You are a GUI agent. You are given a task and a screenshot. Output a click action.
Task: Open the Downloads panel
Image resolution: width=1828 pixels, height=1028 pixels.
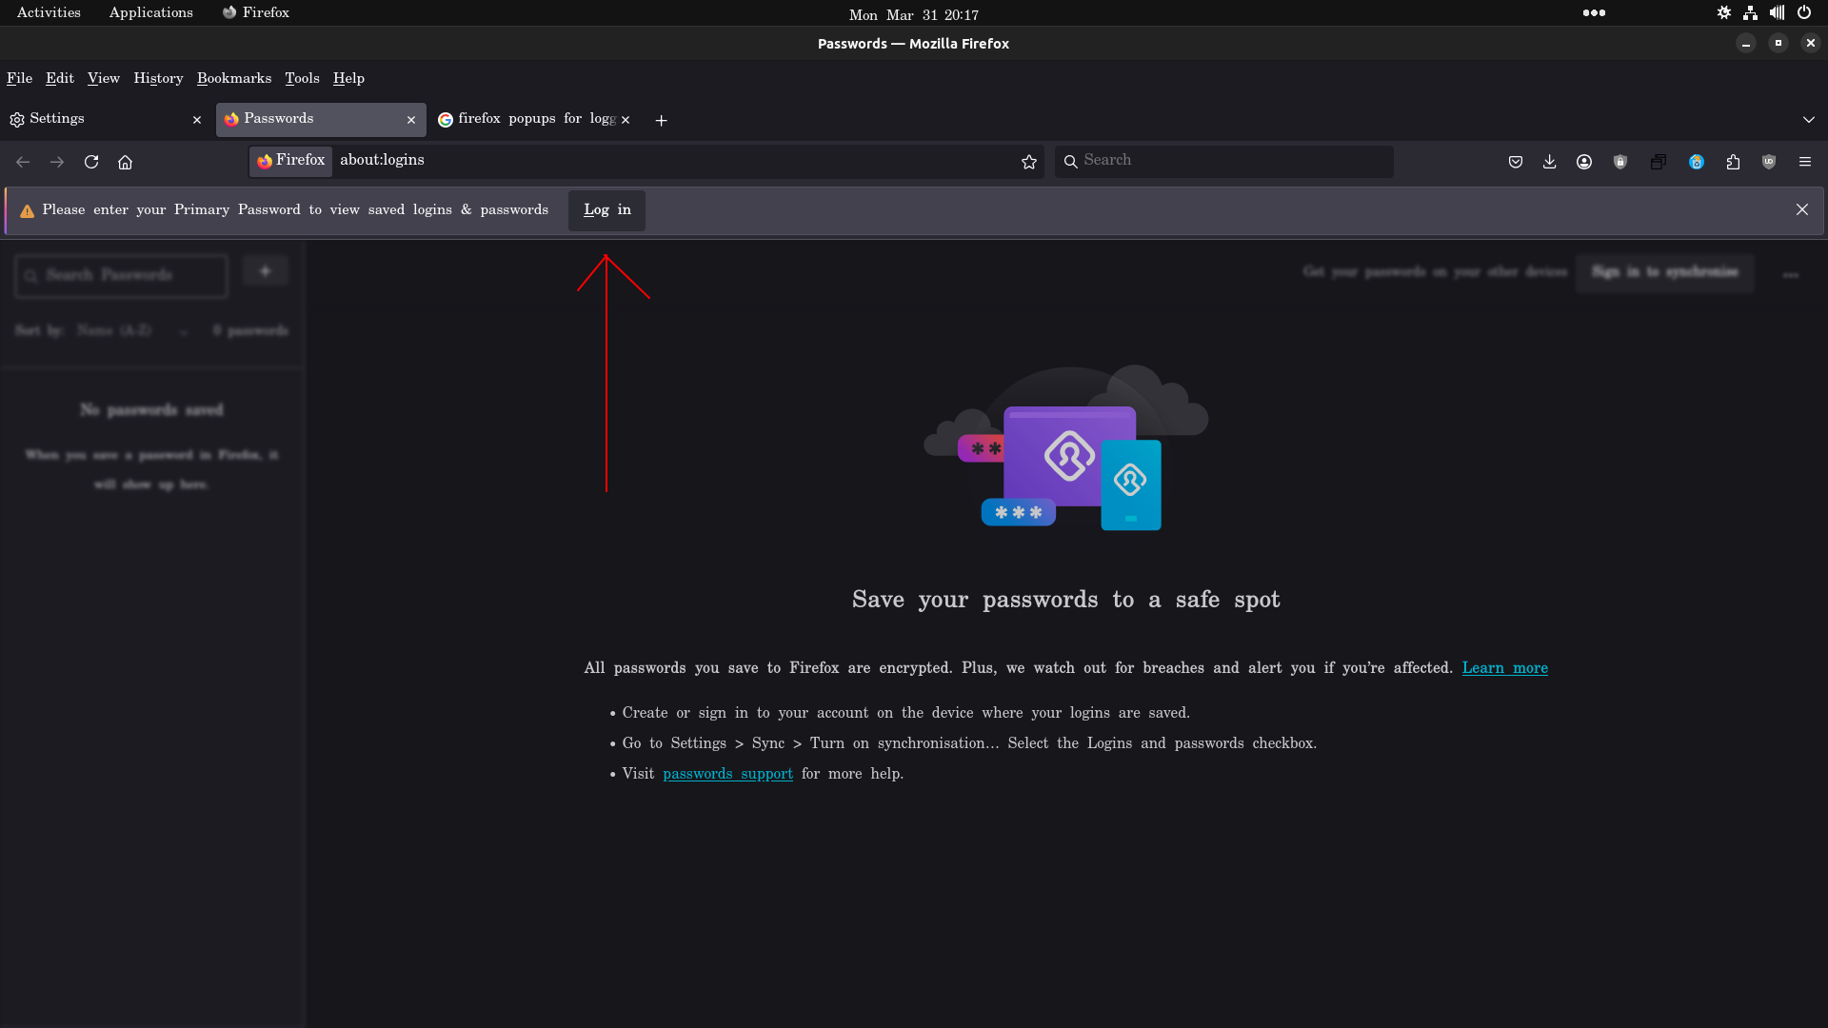tap(1550, 162)
